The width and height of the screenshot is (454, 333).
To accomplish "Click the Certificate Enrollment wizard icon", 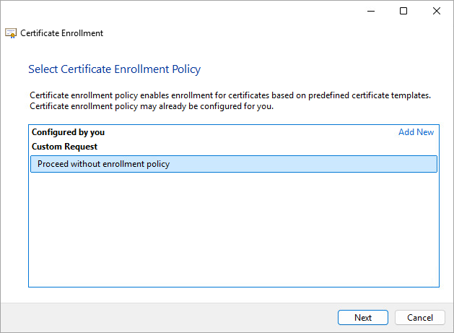I will point(11,33).
